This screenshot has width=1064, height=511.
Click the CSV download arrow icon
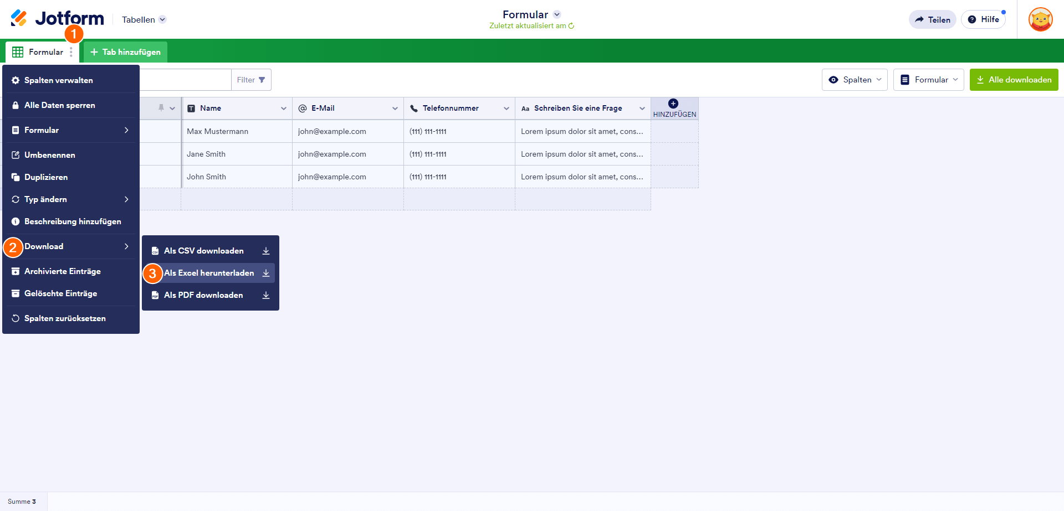(266, 251)
